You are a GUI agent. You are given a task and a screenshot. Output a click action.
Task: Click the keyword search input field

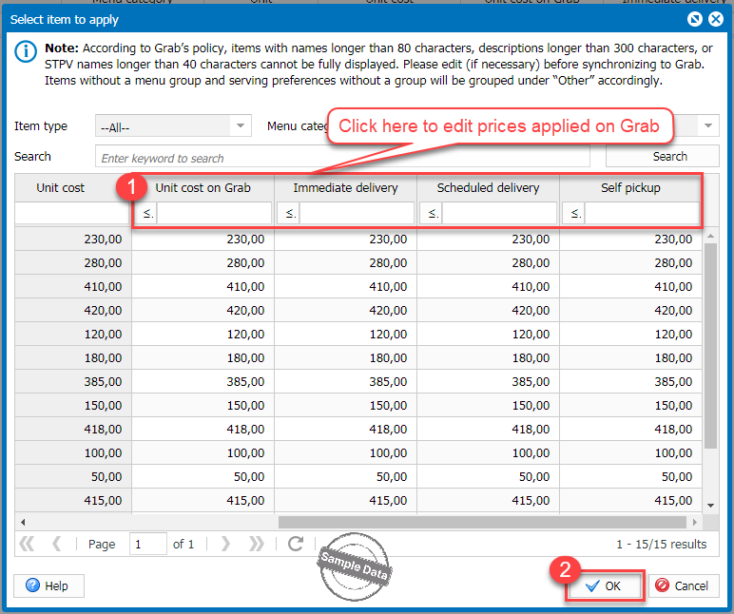[x=342, y=158]
